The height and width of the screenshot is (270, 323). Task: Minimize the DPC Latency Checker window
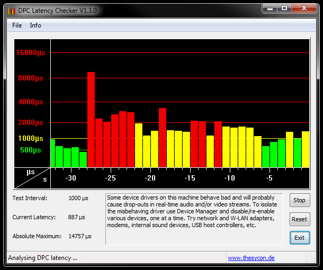[270, 8]
